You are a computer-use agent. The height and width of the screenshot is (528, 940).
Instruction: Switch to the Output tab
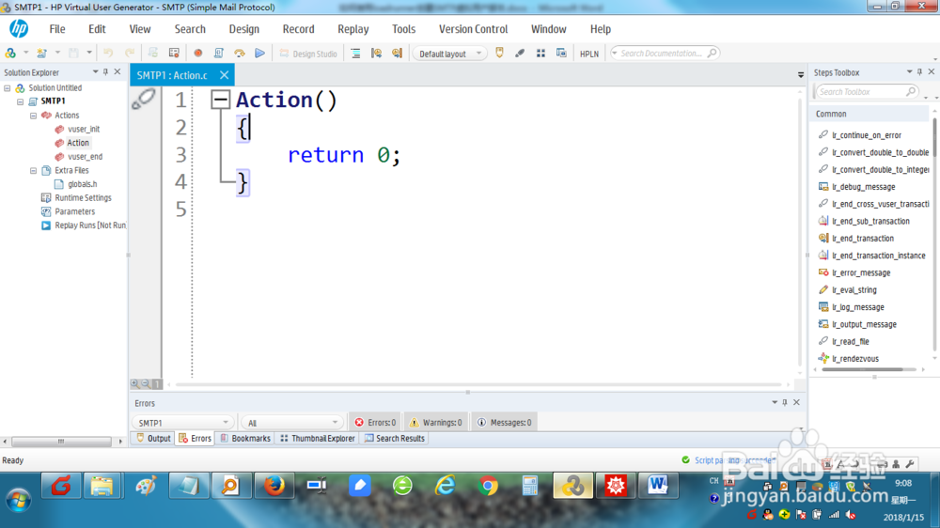pos(153,439)
